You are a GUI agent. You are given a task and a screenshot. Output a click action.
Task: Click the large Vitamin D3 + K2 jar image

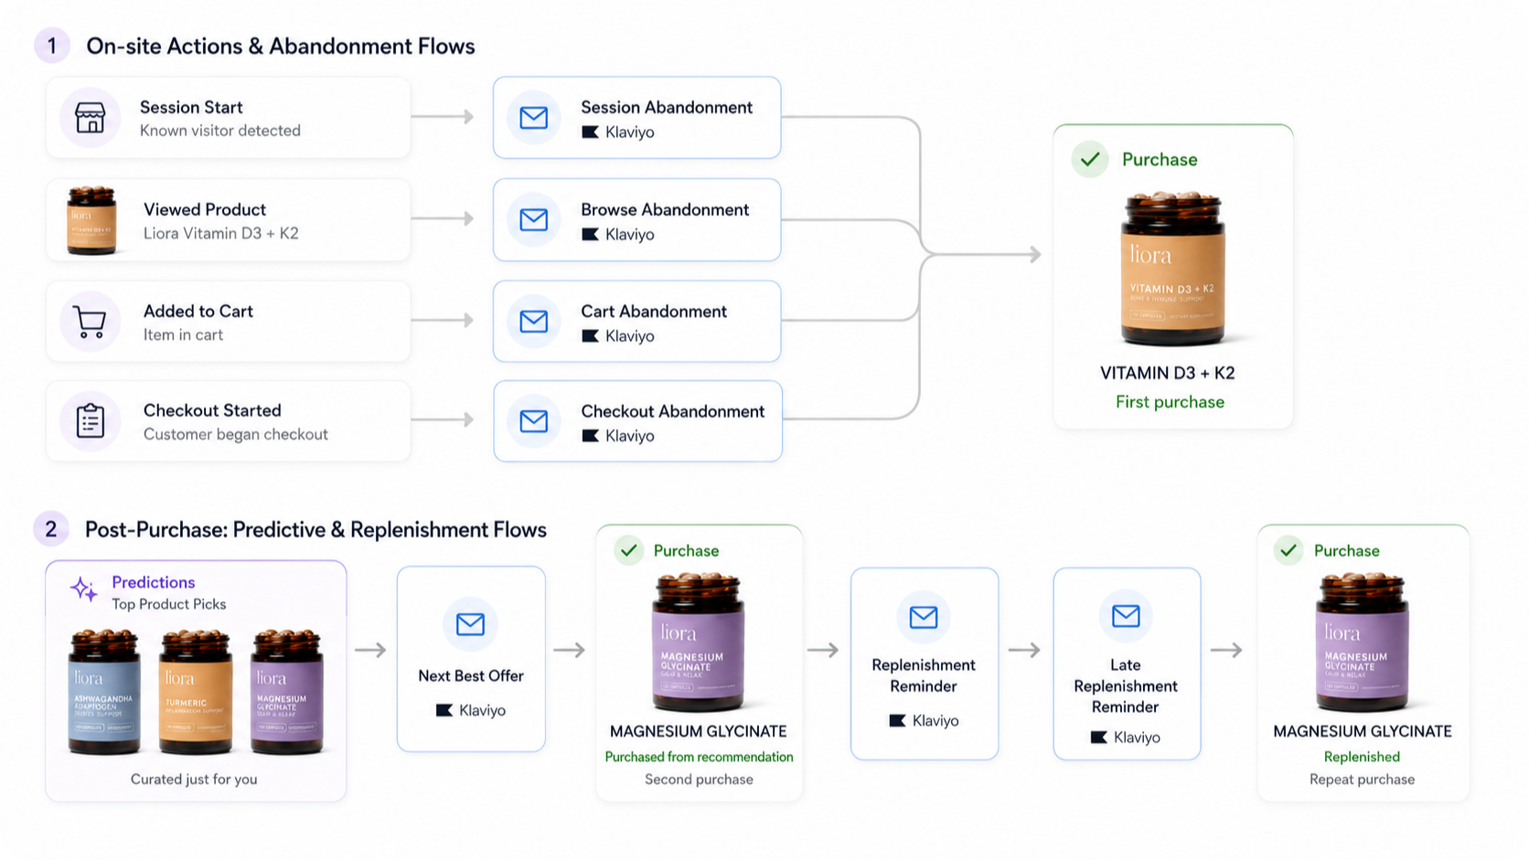click(x=1173, y=269)
